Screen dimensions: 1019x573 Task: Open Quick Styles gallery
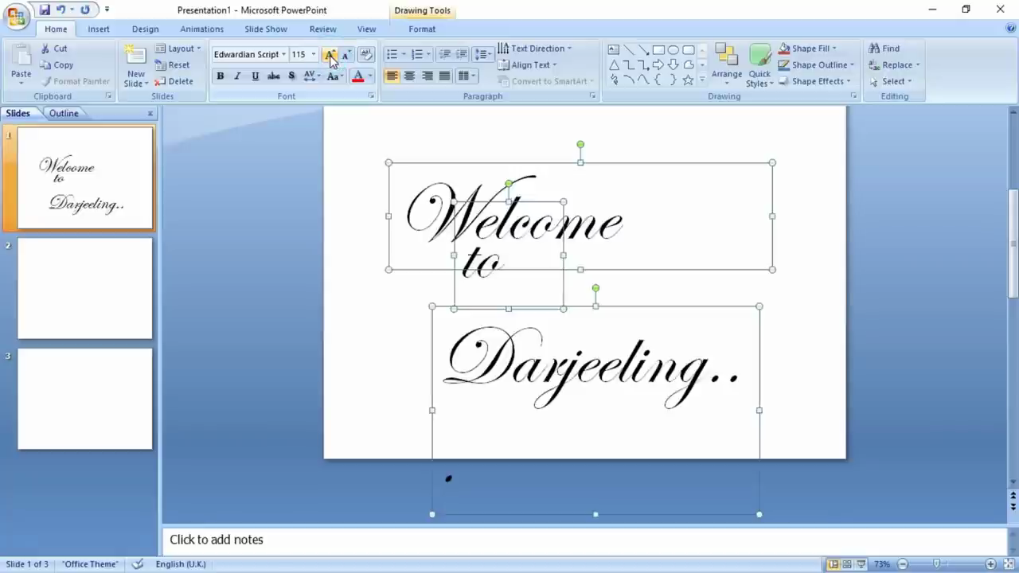759,65
